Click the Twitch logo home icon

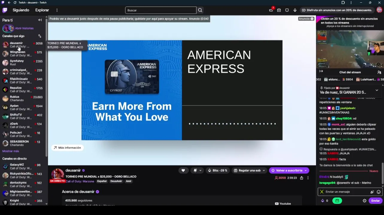click(x=5, y=10)
